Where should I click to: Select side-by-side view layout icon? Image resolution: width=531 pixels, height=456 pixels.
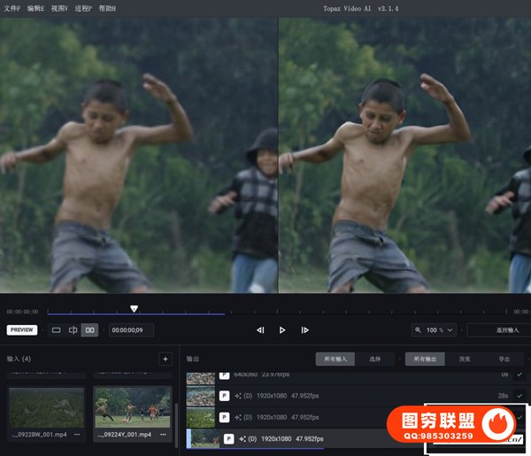[x=89, y=330]
